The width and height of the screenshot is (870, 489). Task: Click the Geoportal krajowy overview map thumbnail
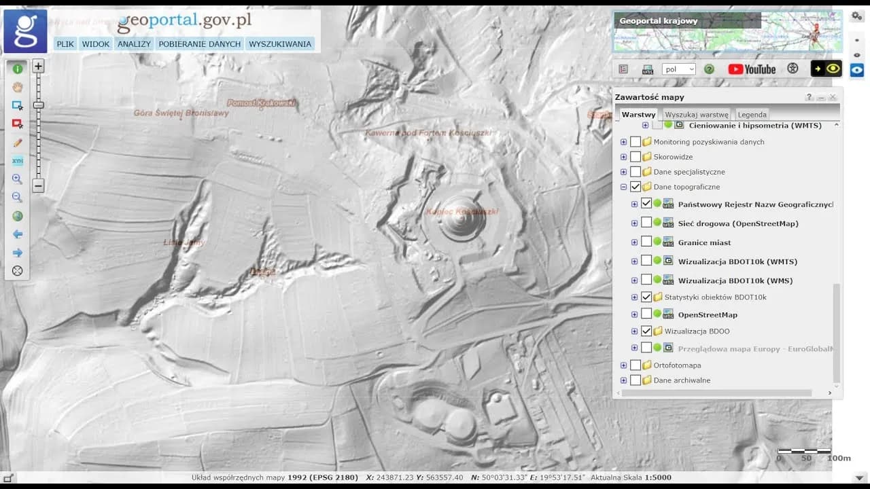point(727,32)
